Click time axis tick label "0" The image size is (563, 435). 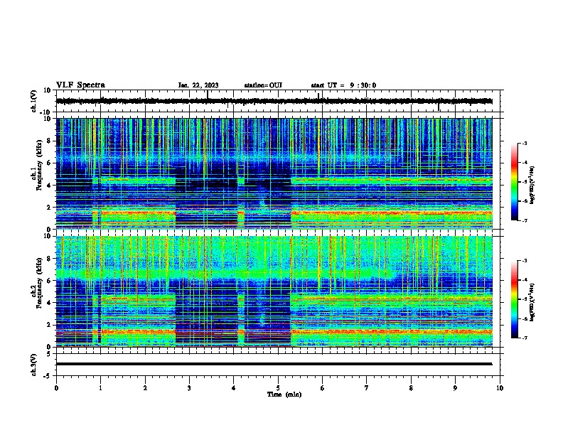pos(56,388)
